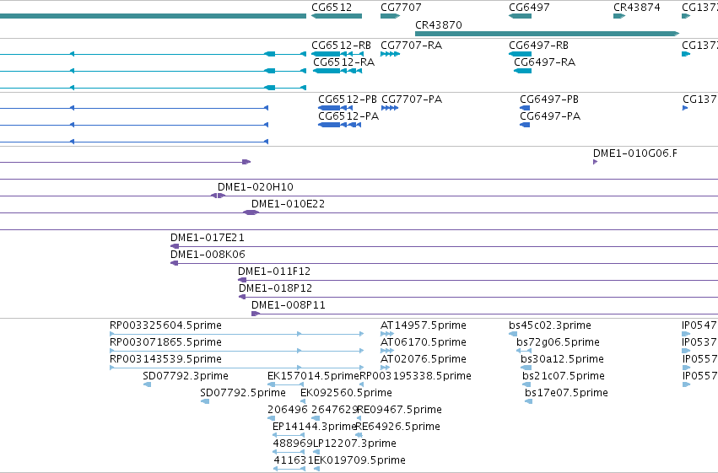Screen dimensions: 718x473
Task: Open transcript CG6512-RA label
Action: click(344, 62)
